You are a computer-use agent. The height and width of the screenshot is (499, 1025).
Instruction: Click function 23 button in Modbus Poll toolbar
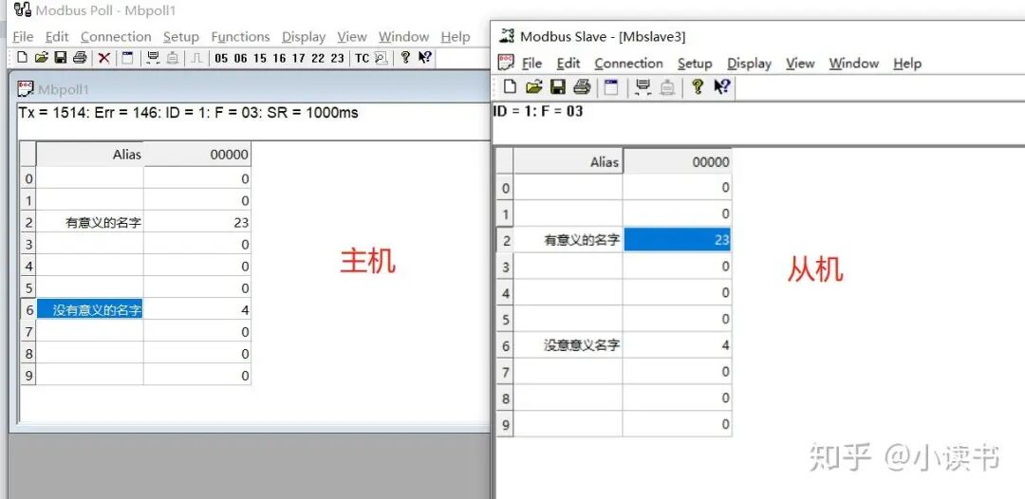pyautogui.click(x=337, y=58)
